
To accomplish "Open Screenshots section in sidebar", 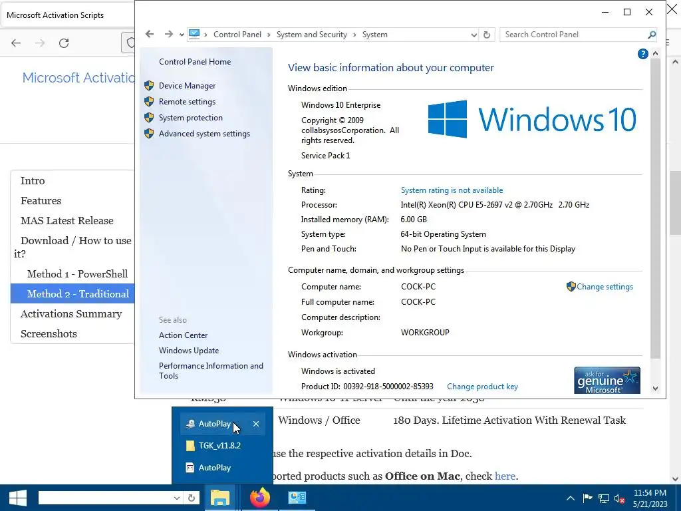I will pos(49,334).
